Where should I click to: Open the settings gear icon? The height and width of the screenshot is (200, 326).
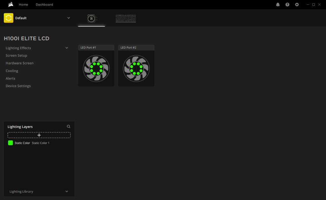tap(297, 4)
